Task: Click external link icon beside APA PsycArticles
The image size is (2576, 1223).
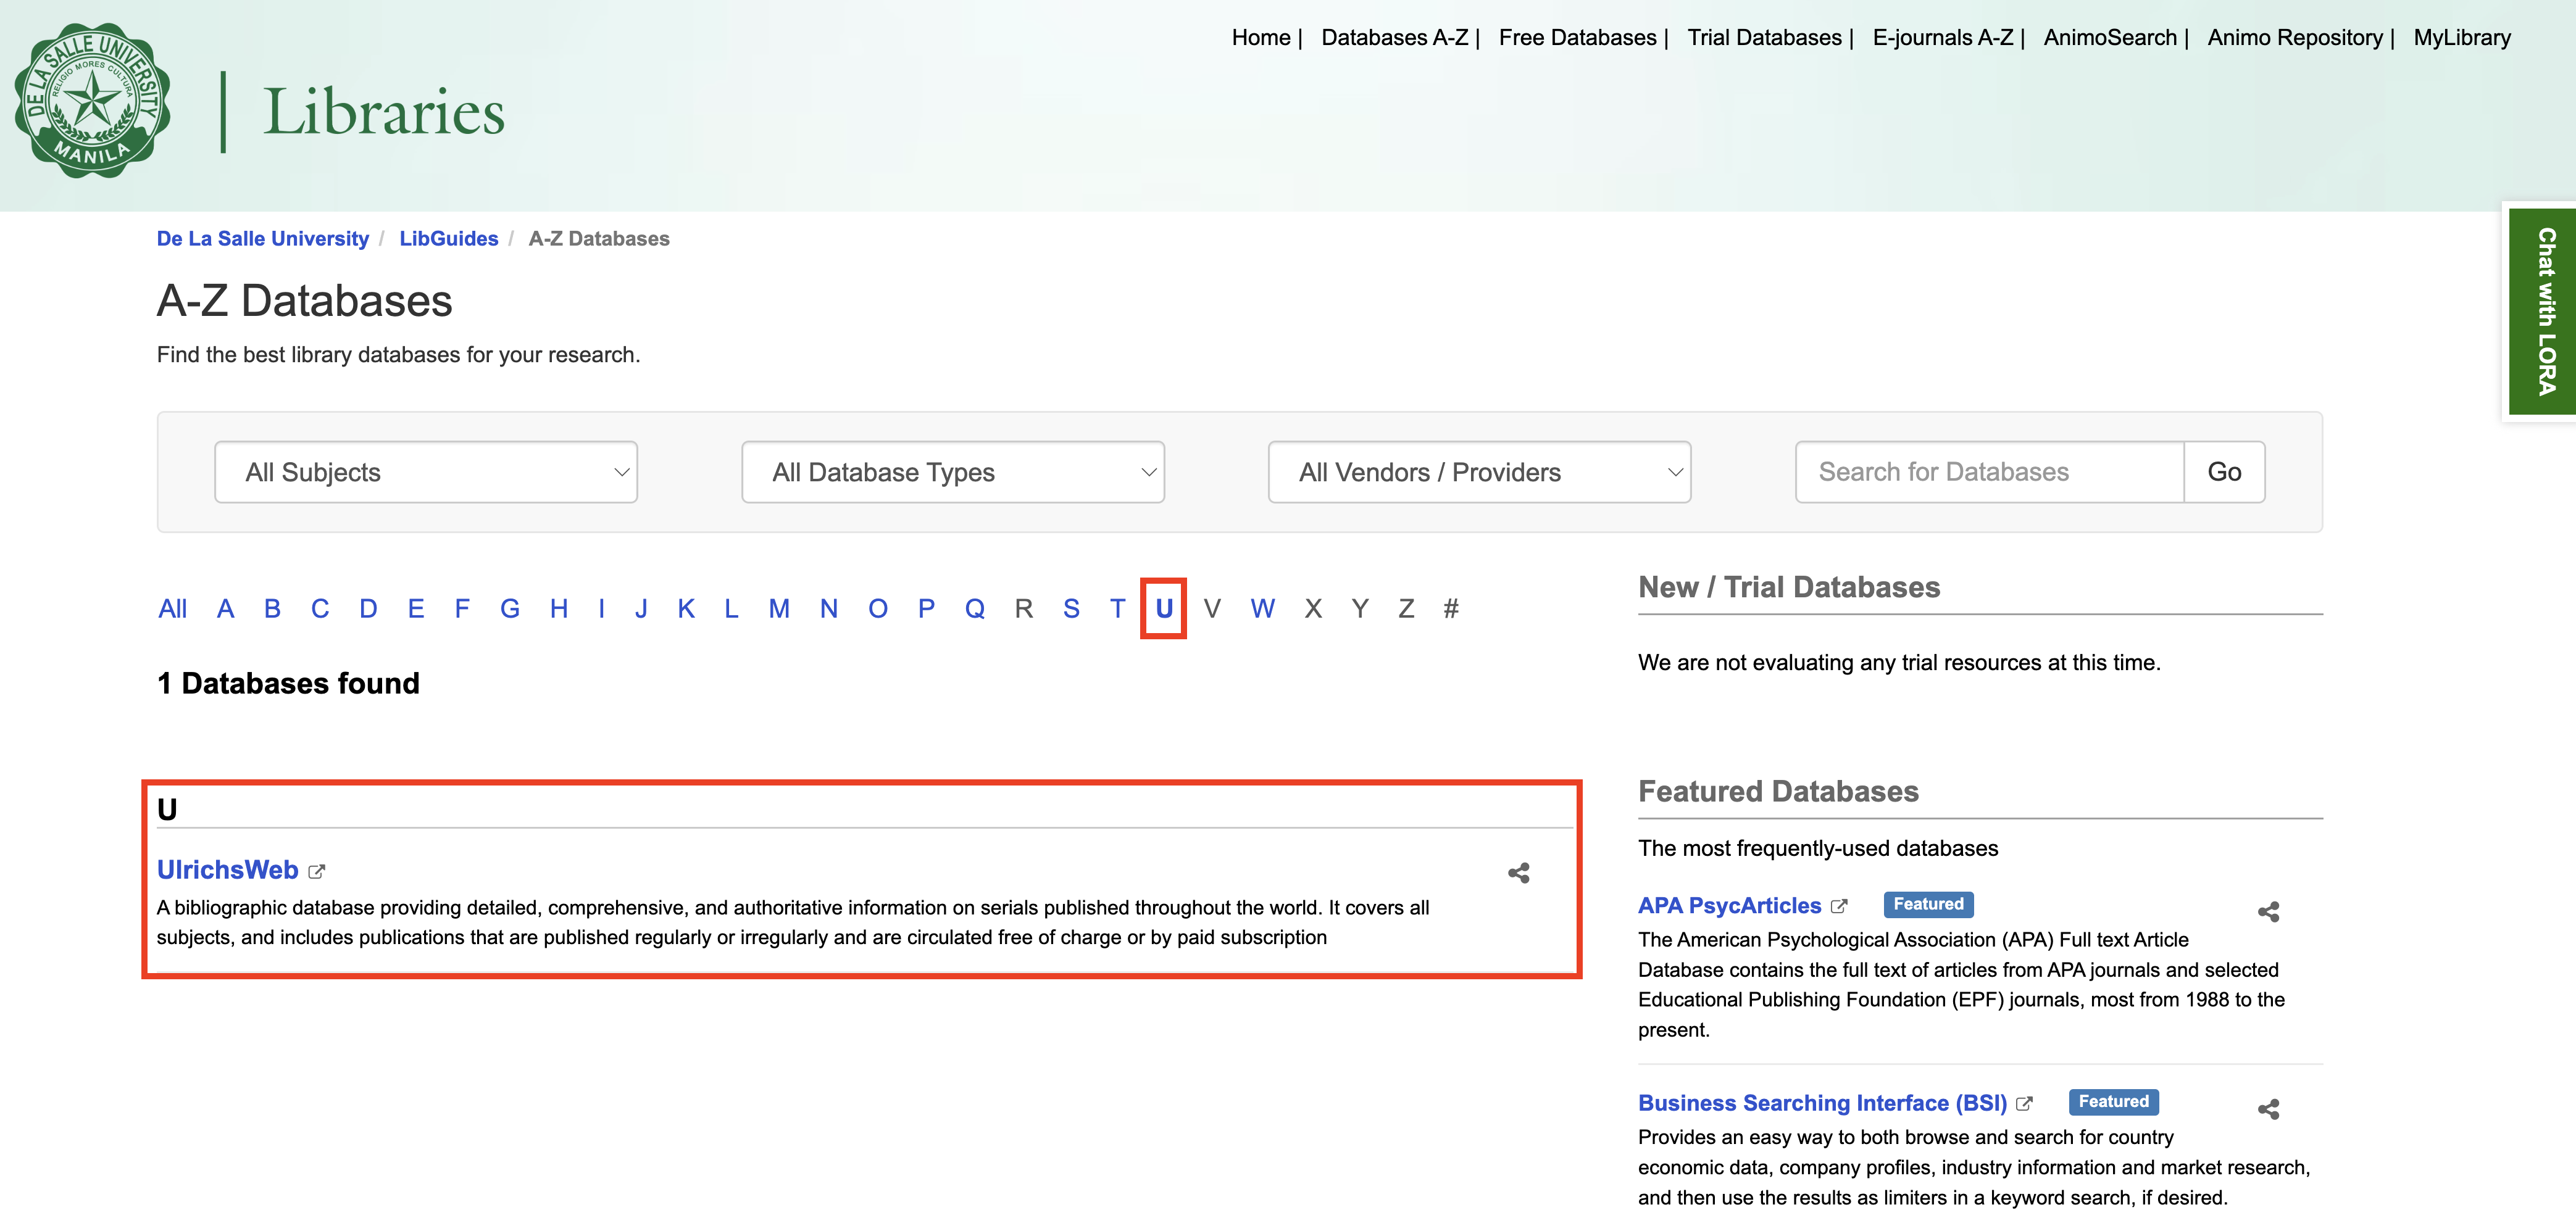Action: (1839, 906)
